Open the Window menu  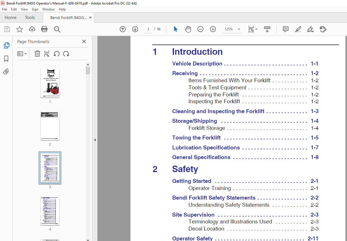tap(49, 9)
